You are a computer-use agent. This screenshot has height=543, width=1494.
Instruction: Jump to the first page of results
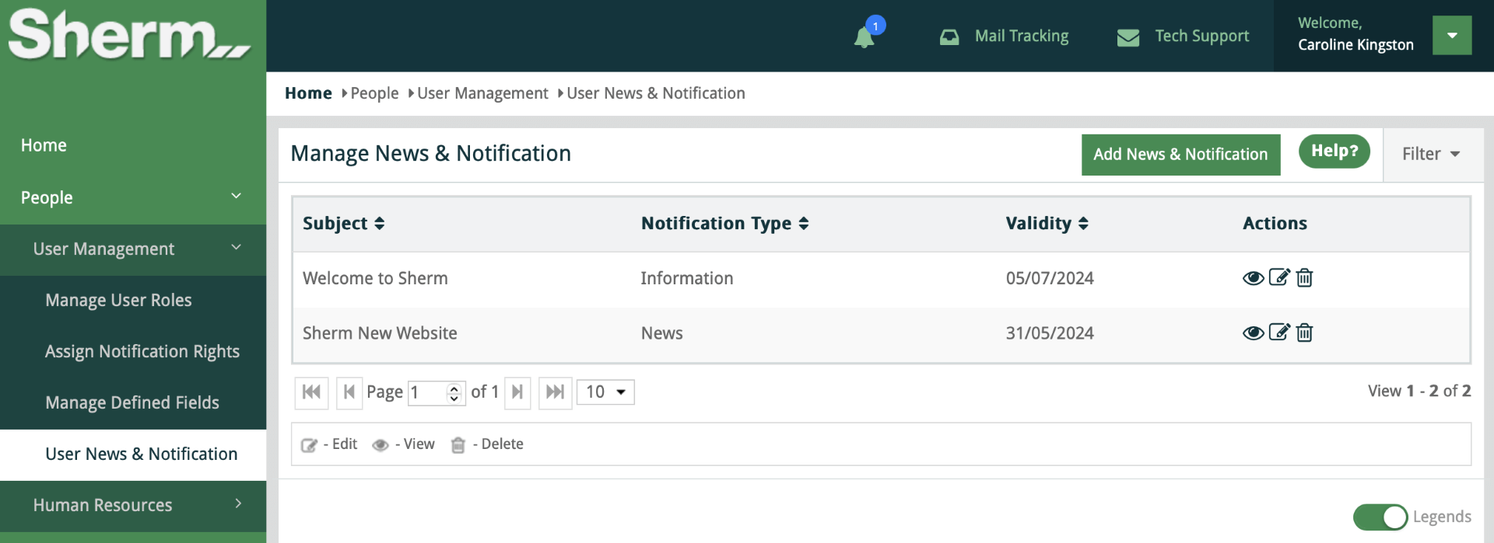(311, 392)
